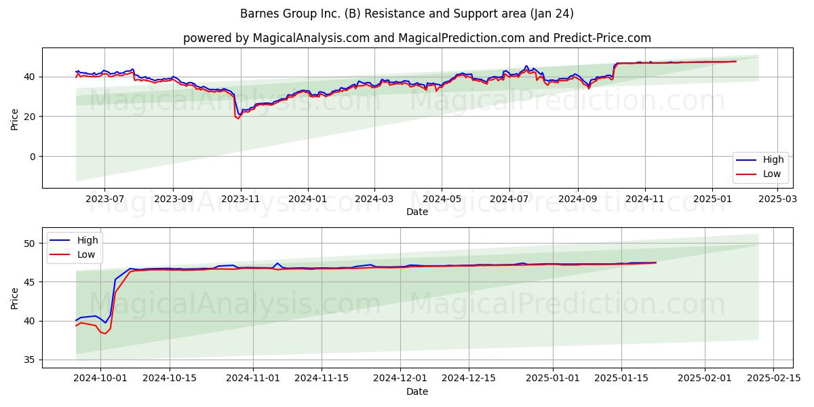Click the 'Date' x-axis label under the bottom chart
Viewport: 814px width, 407px height.
(416, 391)
